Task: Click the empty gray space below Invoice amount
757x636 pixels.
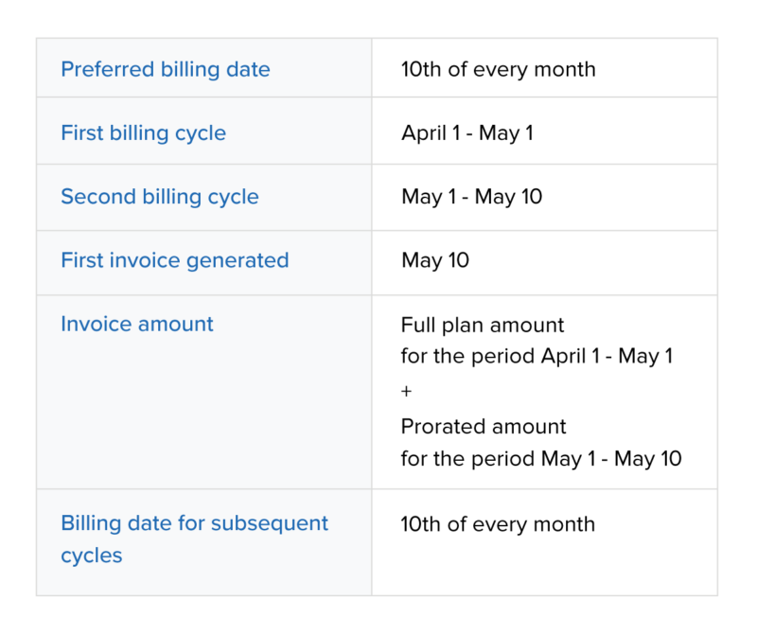Action: [x=203, y=416]
